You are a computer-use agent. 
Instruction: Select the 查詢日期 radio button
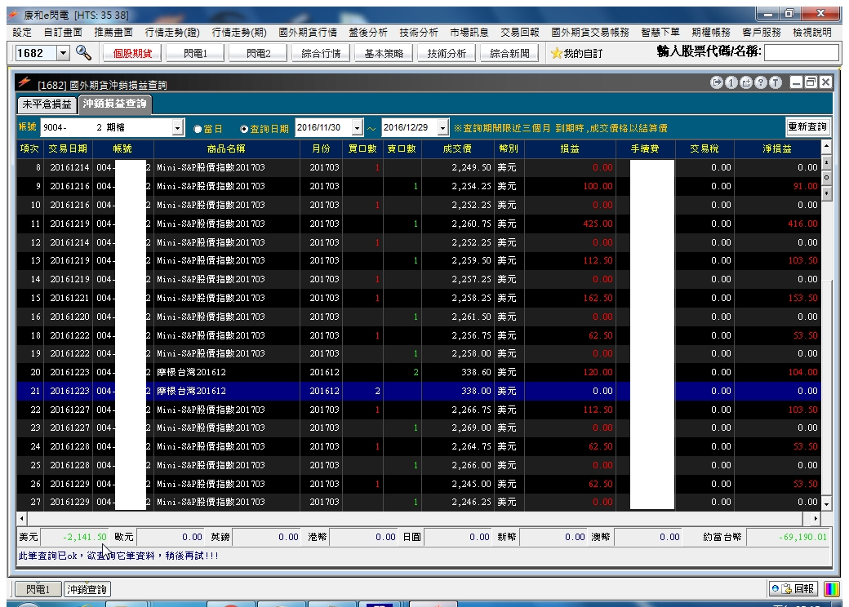pyautogui.click(x=244, y=129)
